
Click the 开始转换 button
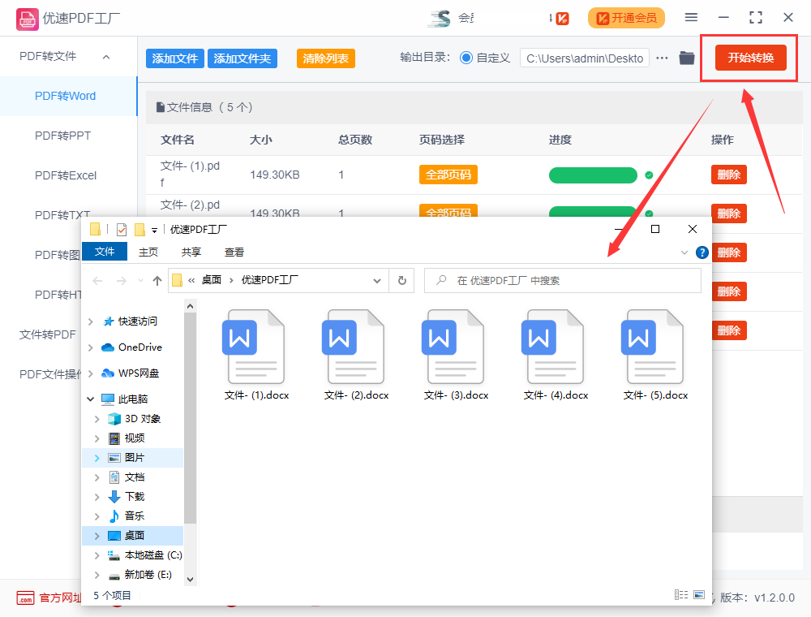tap(750, 58)
